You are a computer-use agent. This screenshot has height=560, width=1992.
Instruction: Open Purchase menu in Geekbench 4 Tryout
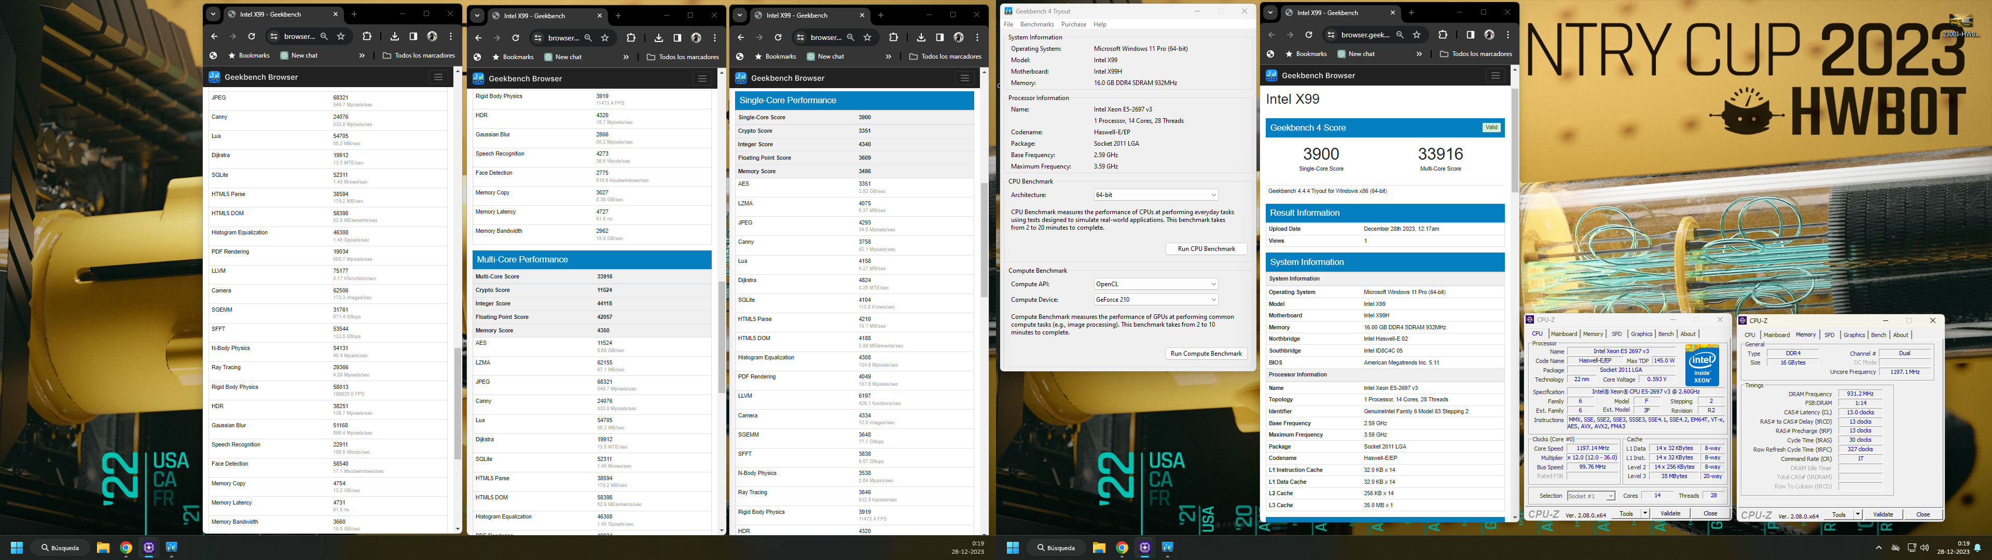(1073, 25)
